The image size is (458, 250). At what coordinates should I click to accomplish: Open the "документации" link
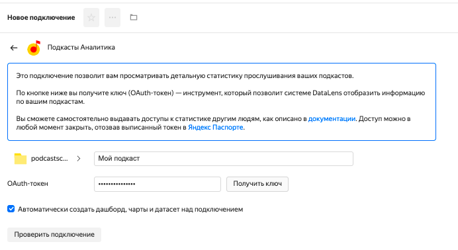point(332,119)
